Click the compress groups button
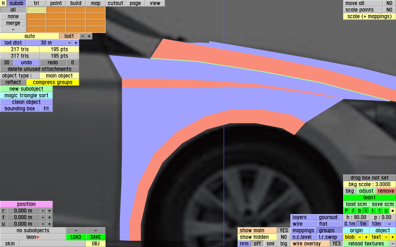Viewport: 396px width, 247px height. tap(53, 82)
